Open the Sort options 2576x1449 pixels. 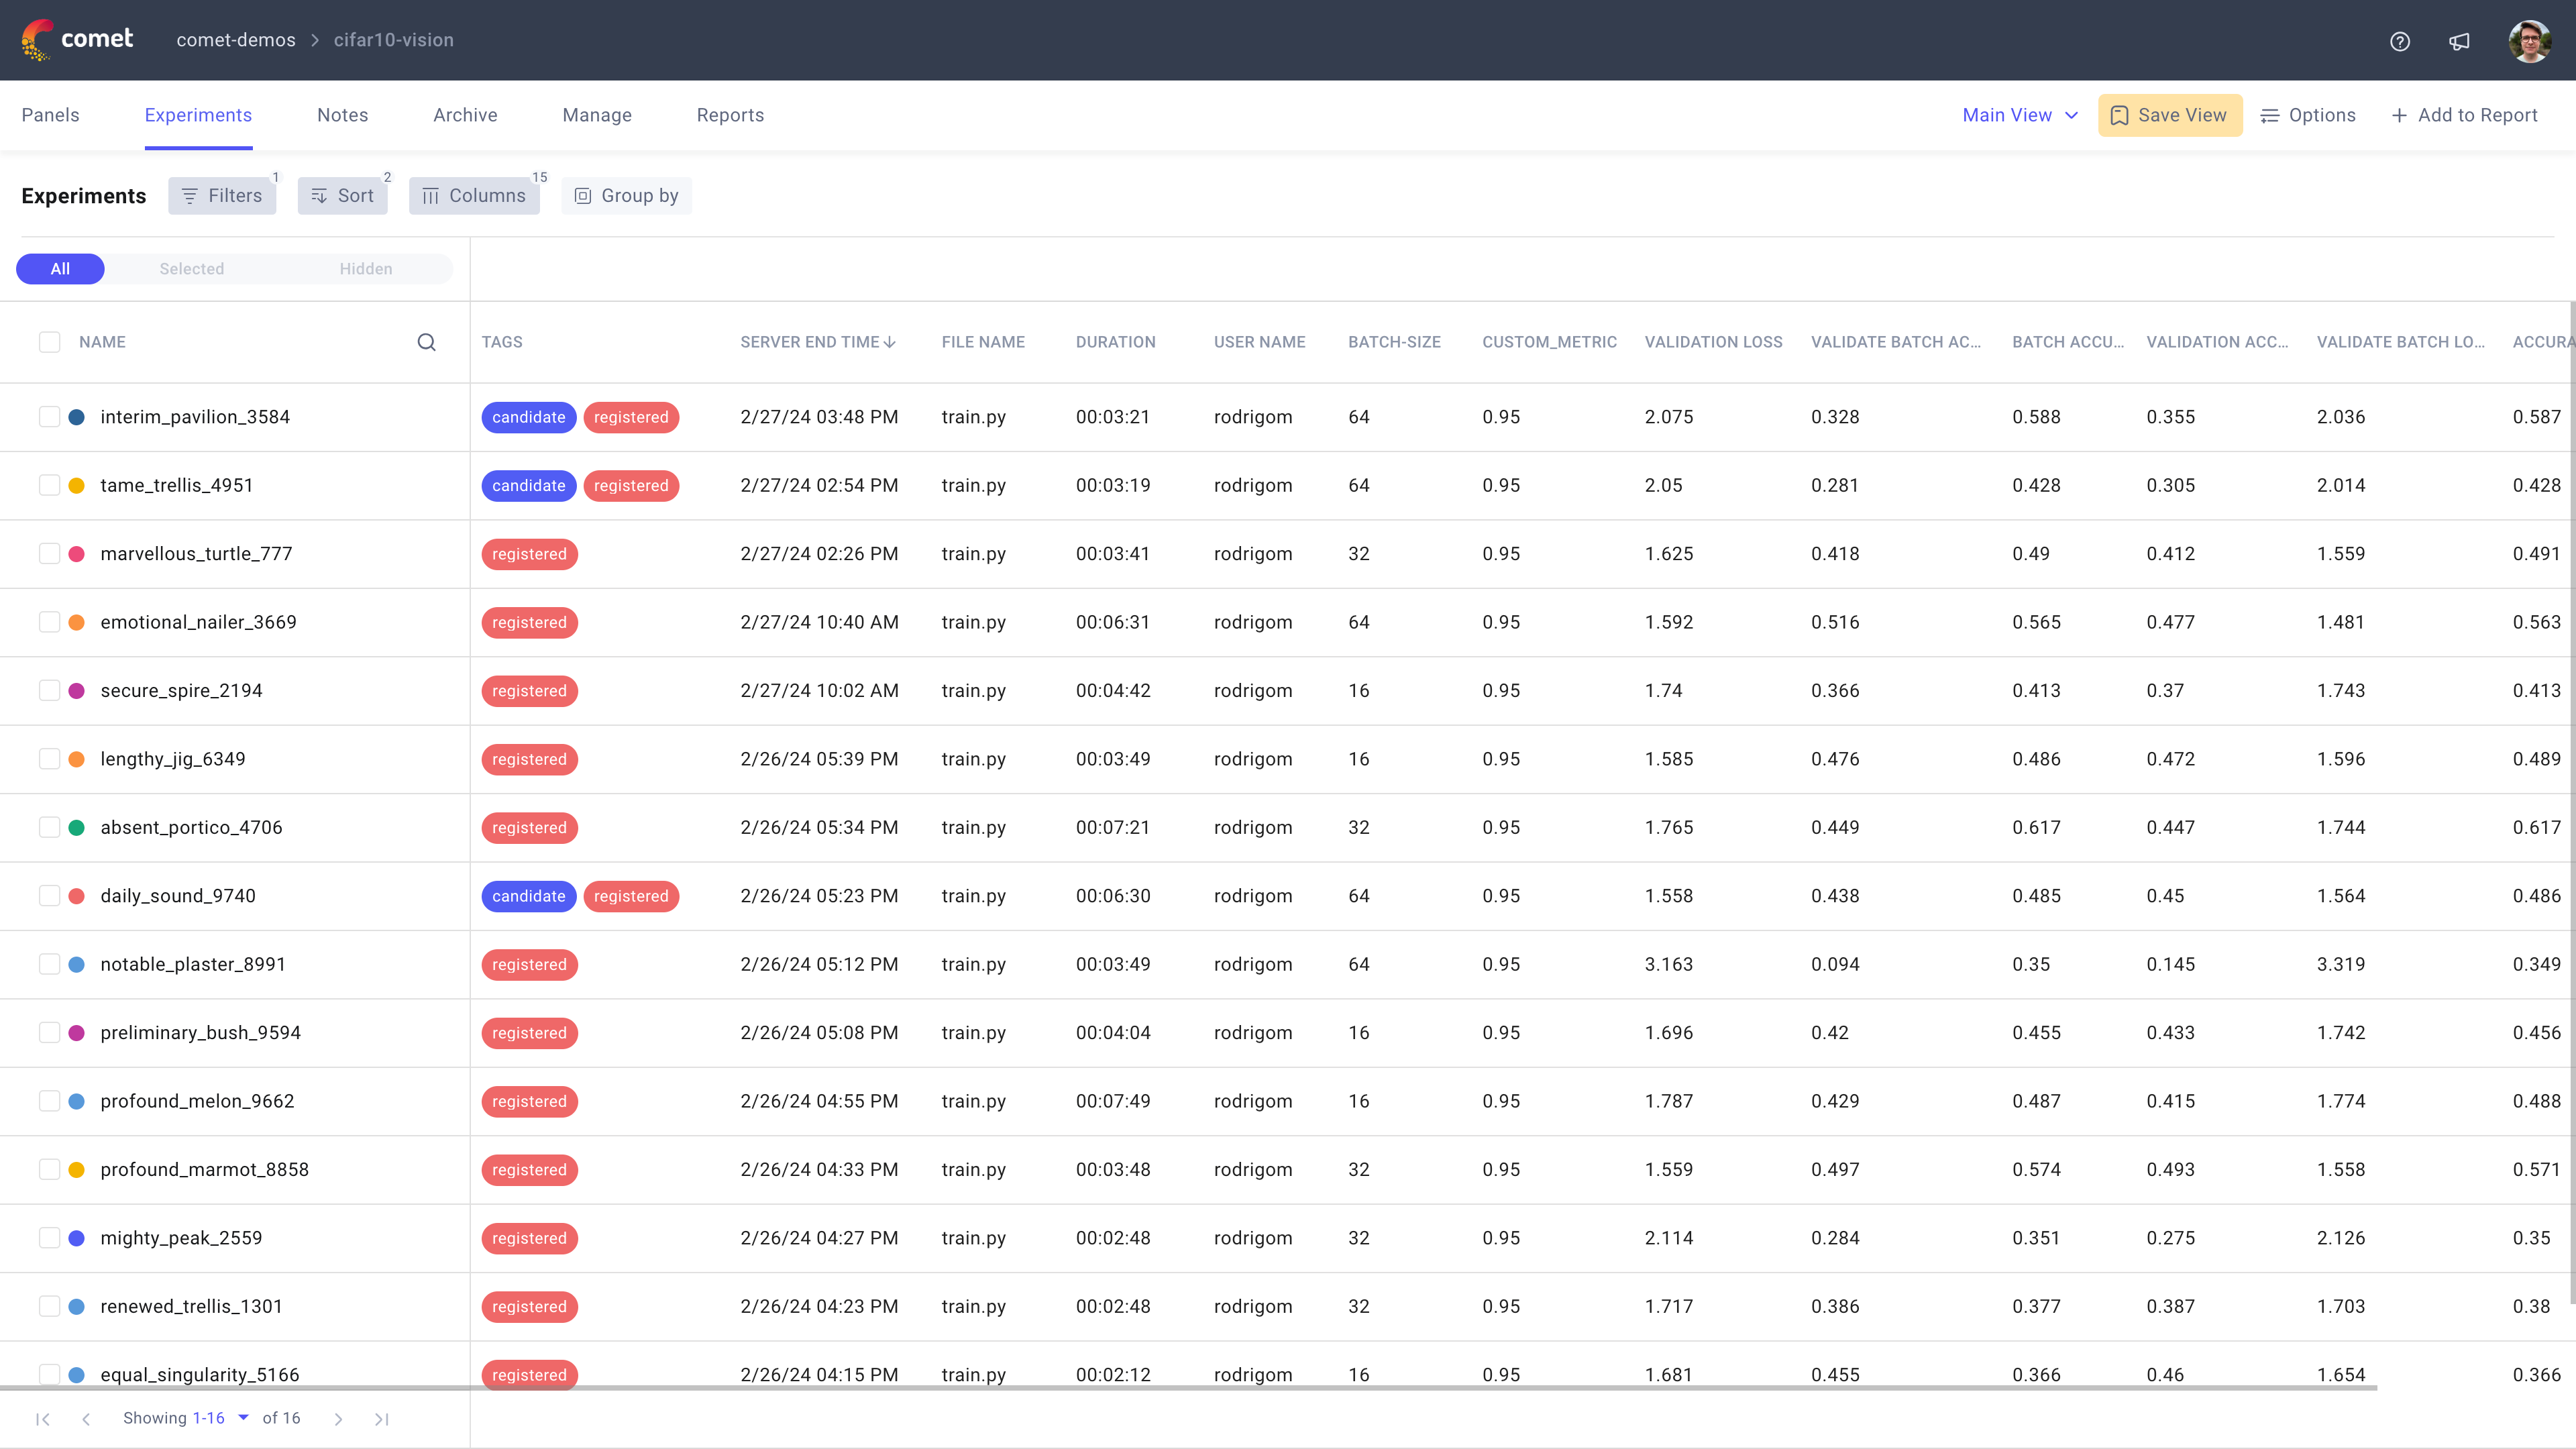[342, 195]
